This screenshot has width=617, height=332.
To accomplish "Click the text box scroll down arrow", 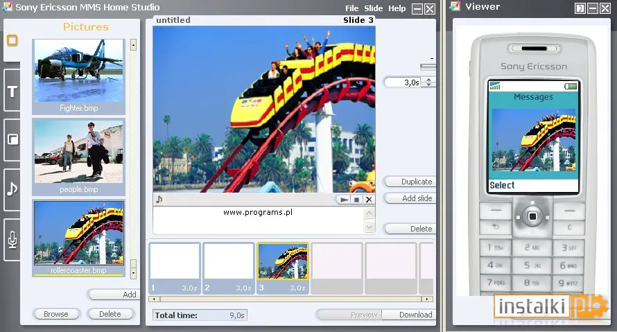I will point(369,227).
